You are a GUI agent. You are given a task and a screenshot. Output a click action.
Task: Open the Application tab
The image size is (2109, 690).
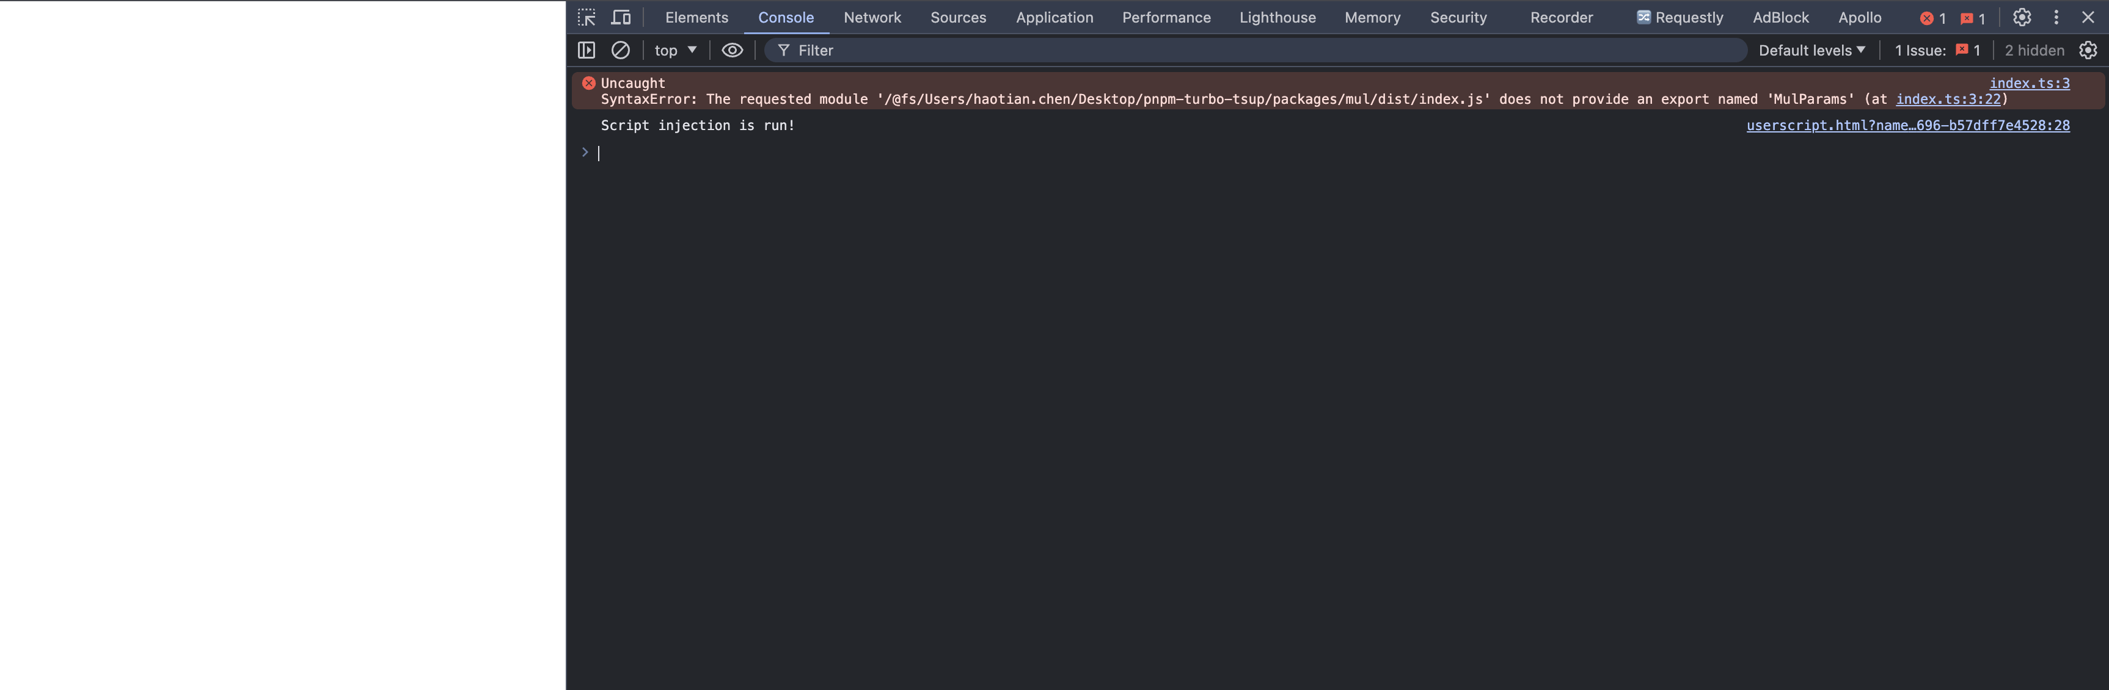1054,17
